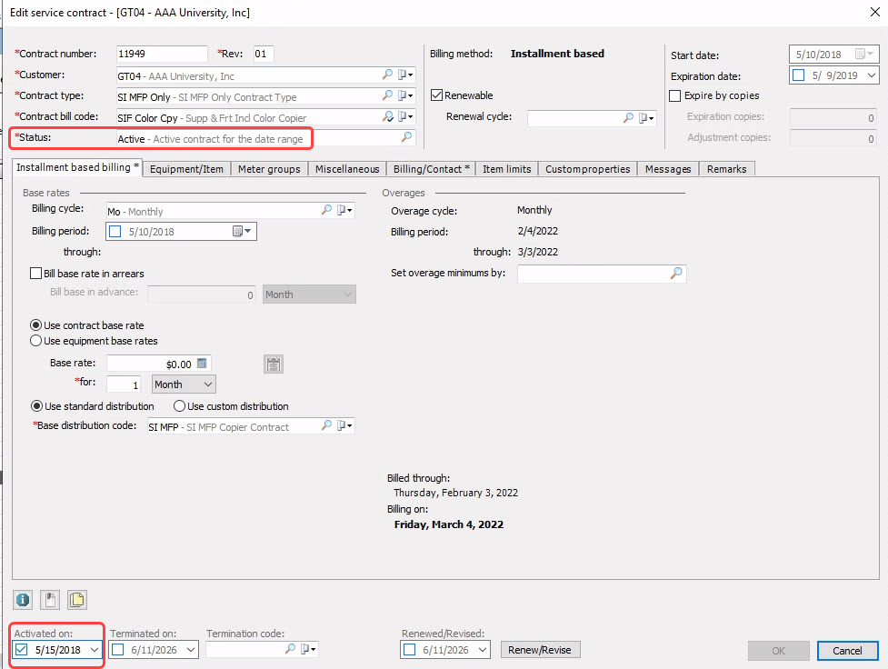Check the Terminated on checkbox
This screenshot has width=888, height=669.
(x=118, y=650)
